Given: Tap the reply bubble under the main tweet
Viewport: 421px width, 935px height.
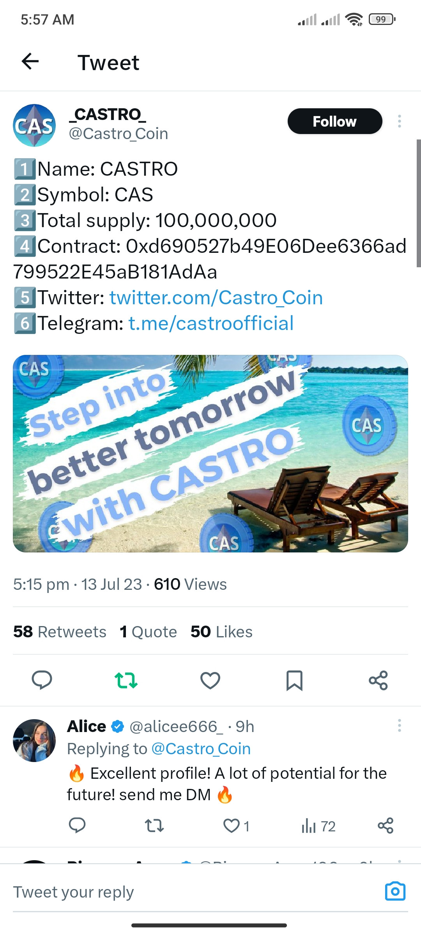Looking at the screenshot, I should pos(42,680).
